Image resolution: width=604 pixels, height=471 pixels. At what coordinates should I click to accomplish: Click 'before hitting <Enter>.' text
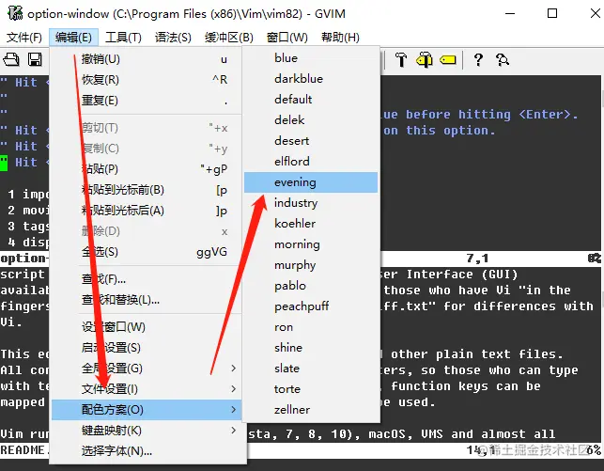[492, 115]
